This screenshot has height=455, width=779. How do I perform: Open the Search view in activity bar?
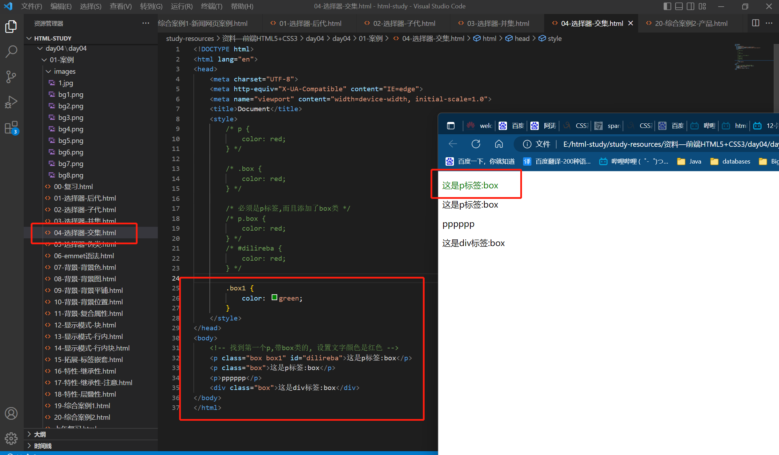11,52
